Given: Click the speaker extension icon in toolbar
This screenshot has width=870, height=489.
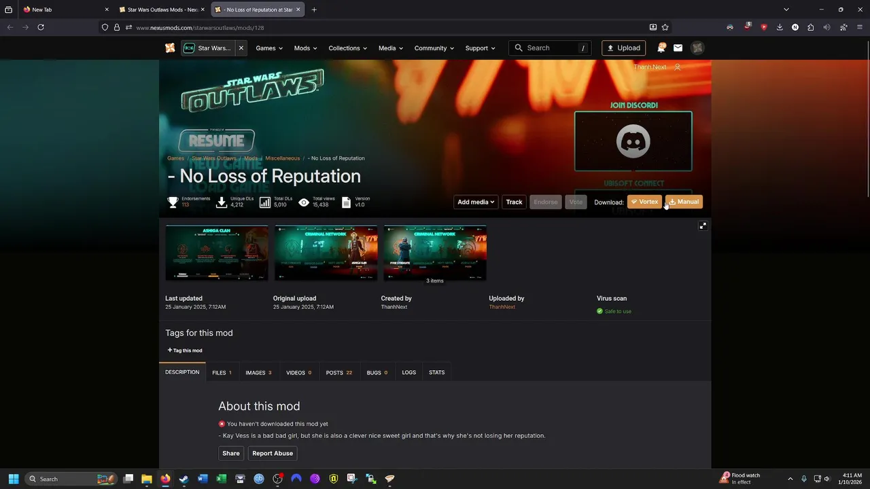Looking at the screenshot, I should pyautogui.click(x=827, y=27).
